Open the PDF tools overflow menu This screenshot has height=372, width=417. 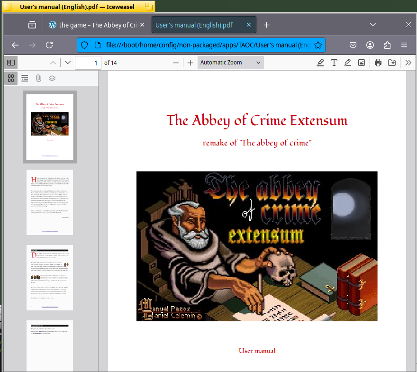tap(408, 63)
